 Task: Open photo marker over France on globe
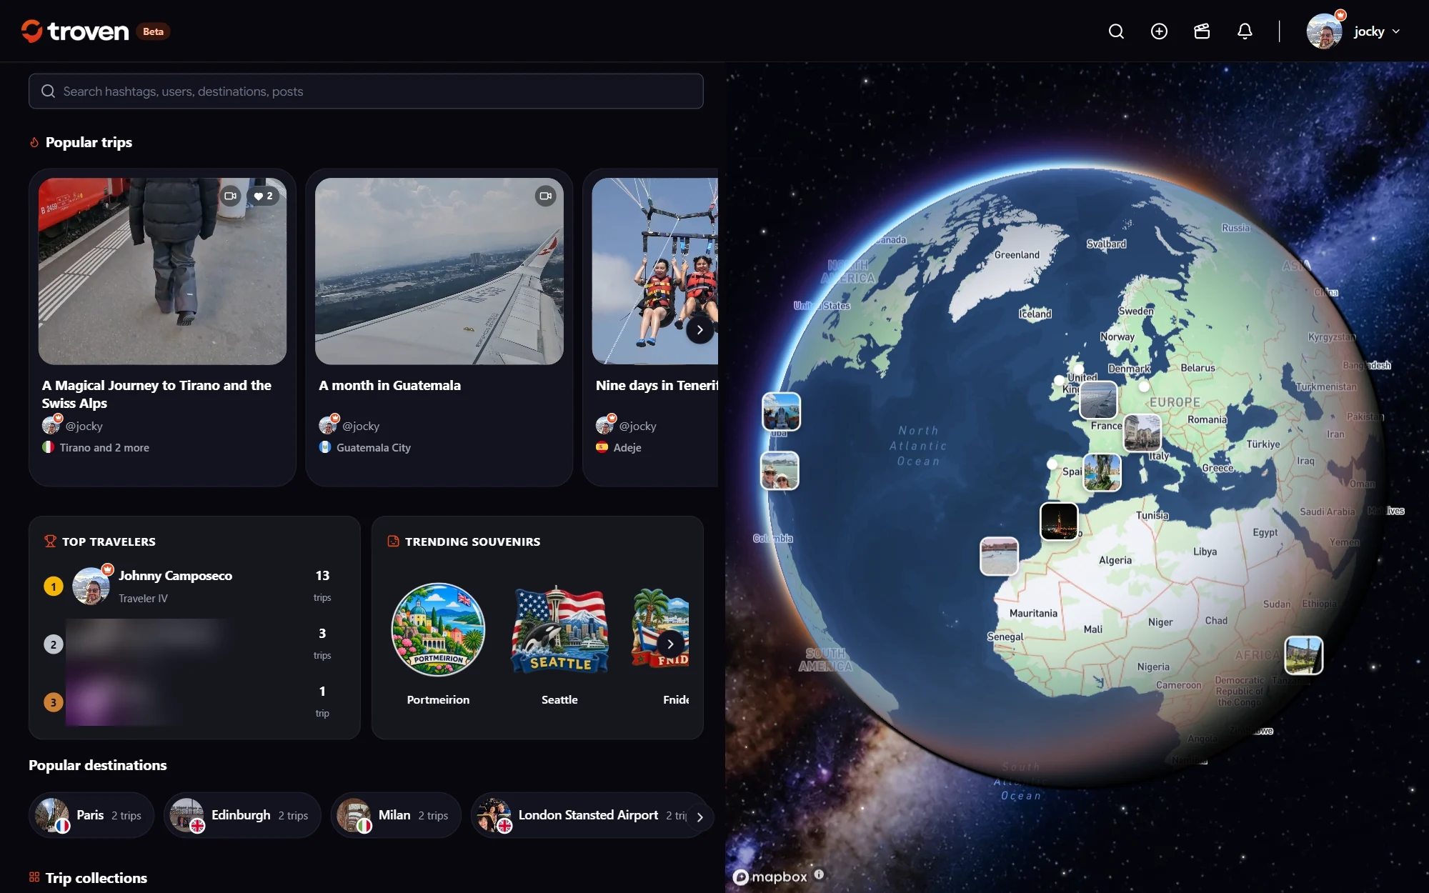click(x=1098, y=399)
